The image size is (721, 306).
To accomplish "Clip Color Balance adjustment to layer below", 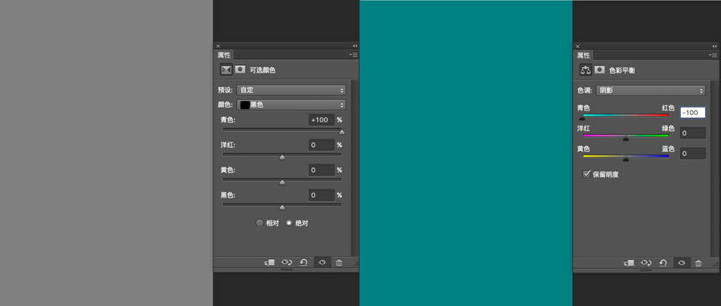I will click(x=628, y=262).
